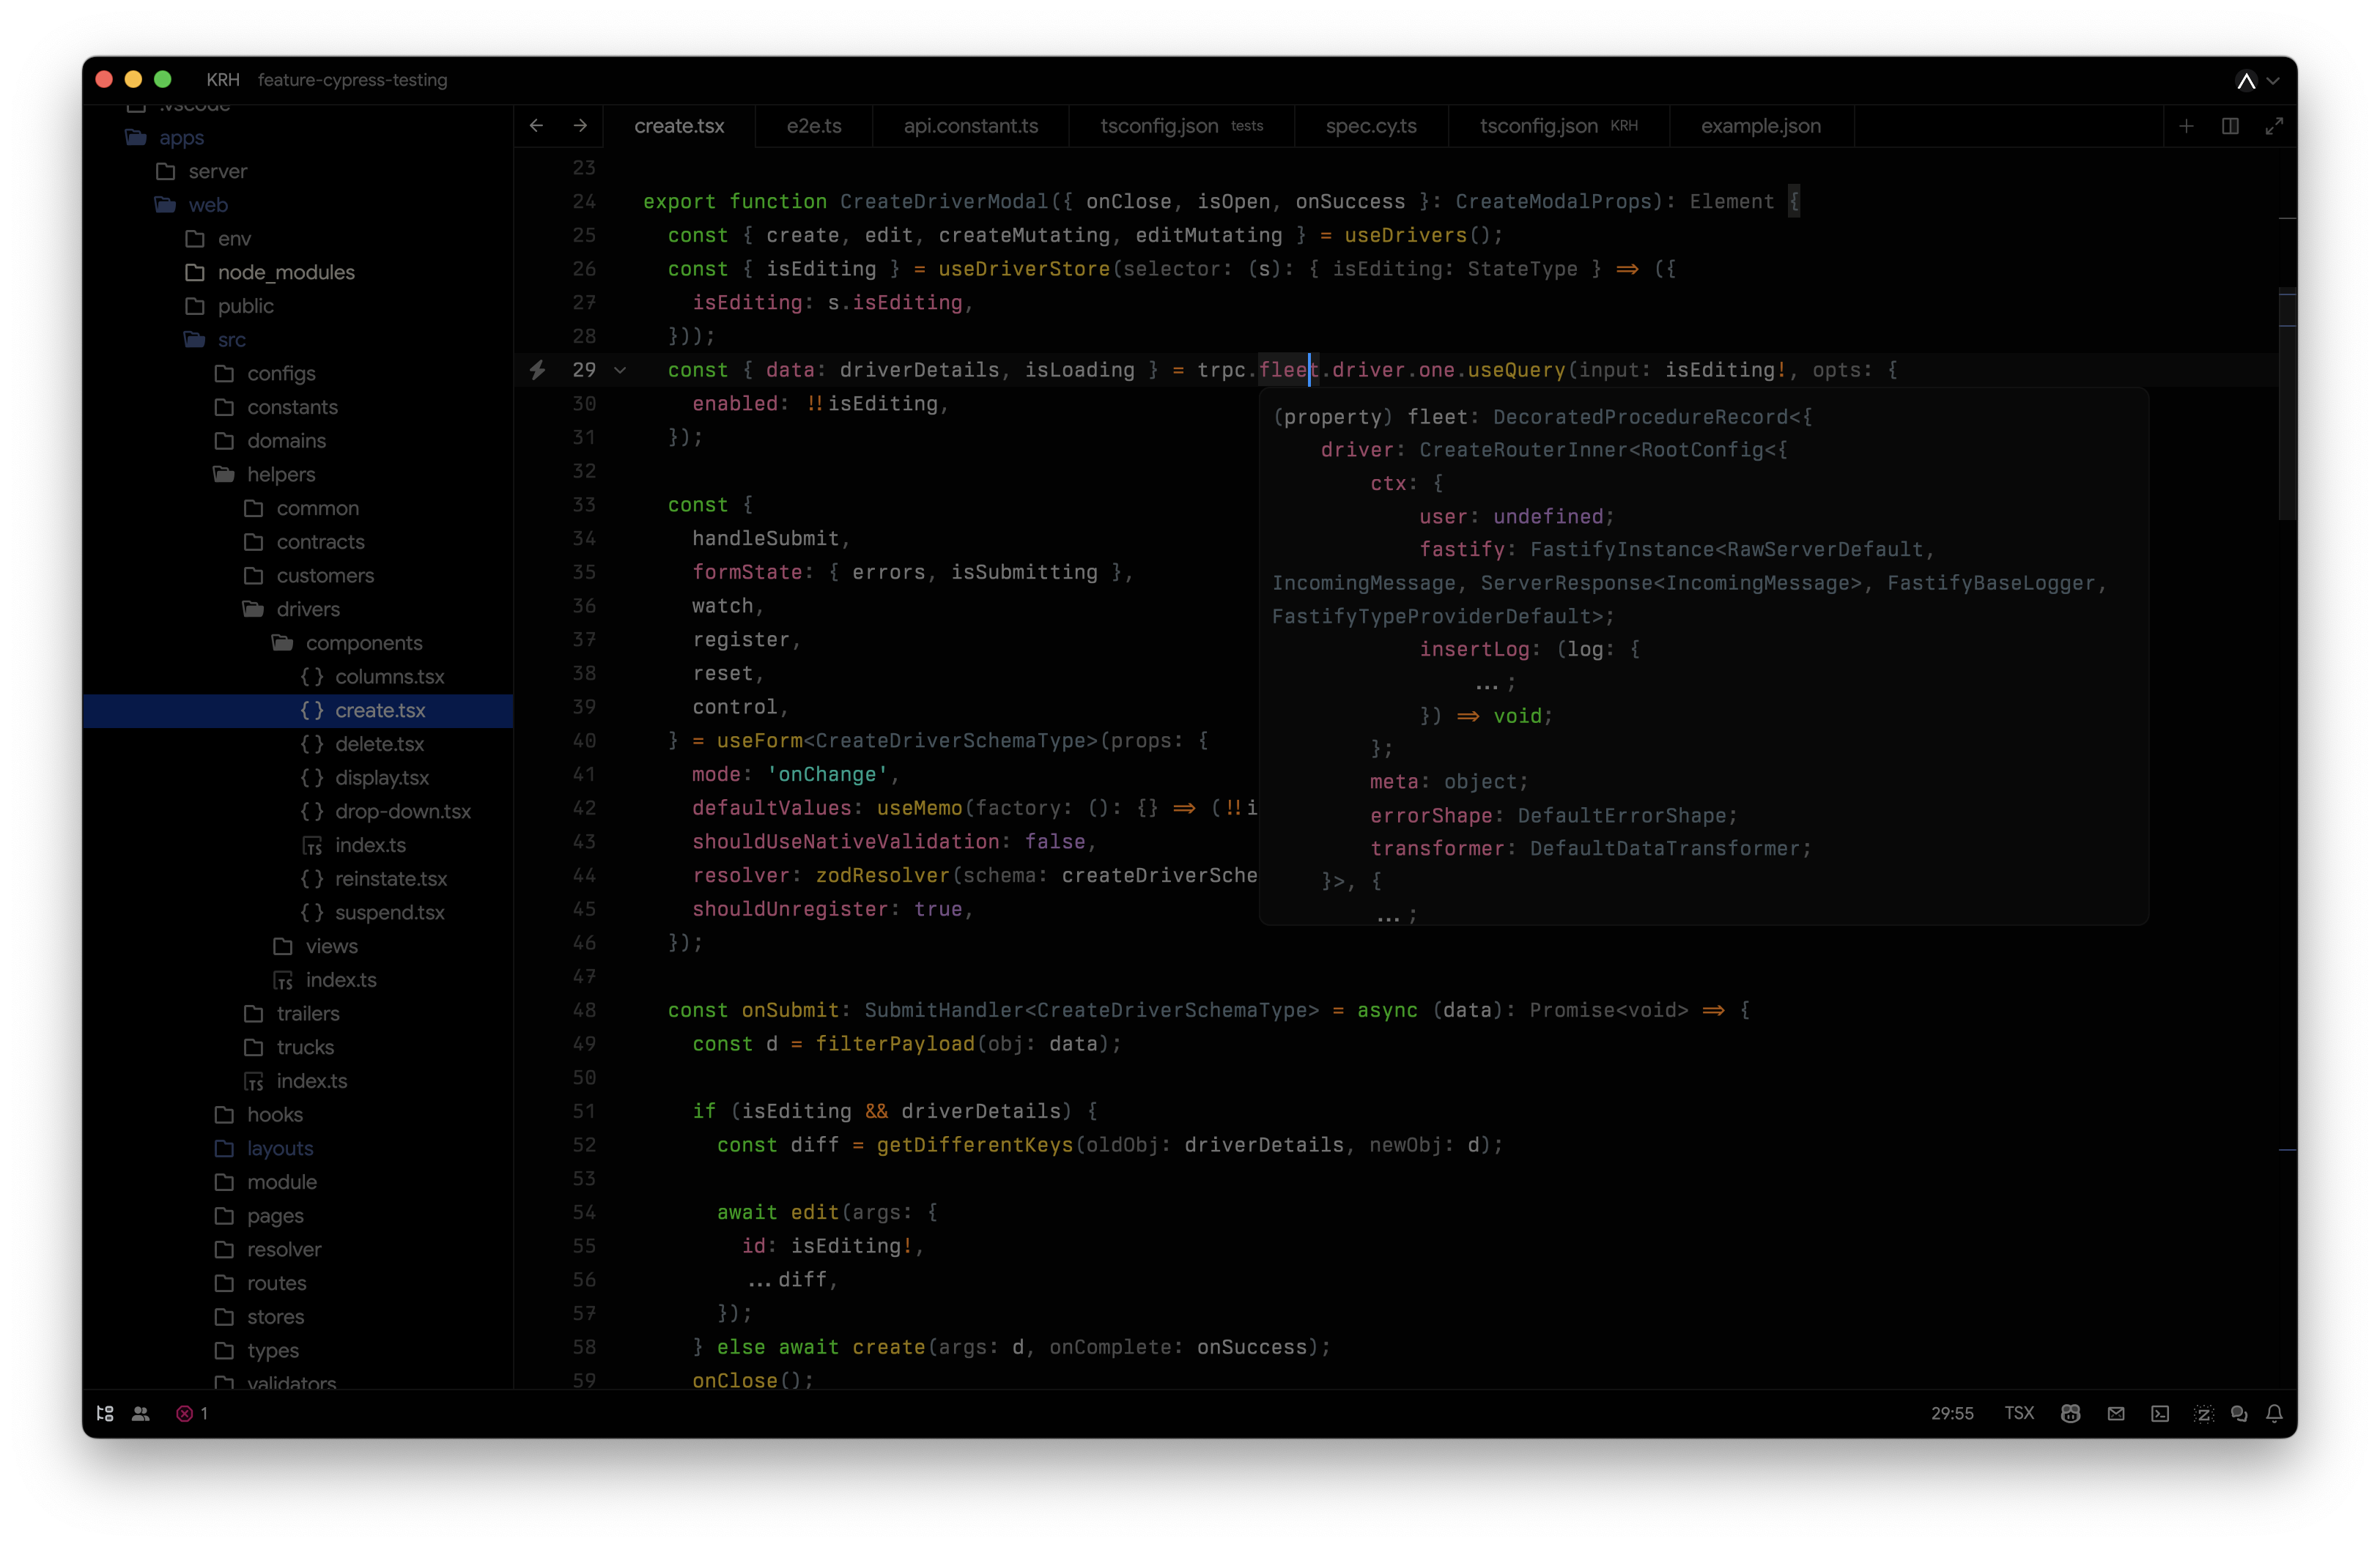Open the Copilot icon in status bar

(2071, 1413)
